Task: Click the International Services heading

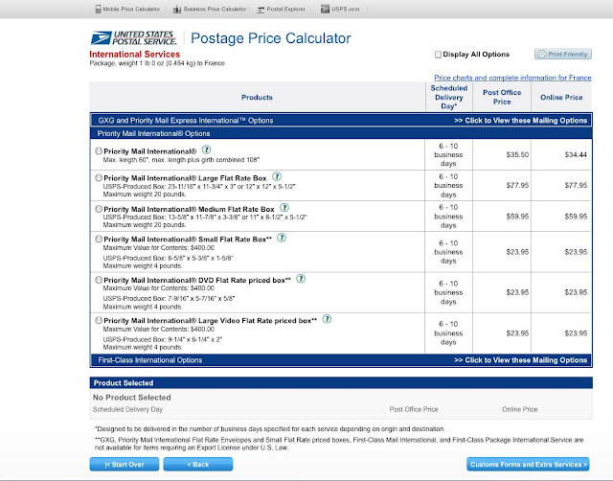Action: (x=134, y=54)
